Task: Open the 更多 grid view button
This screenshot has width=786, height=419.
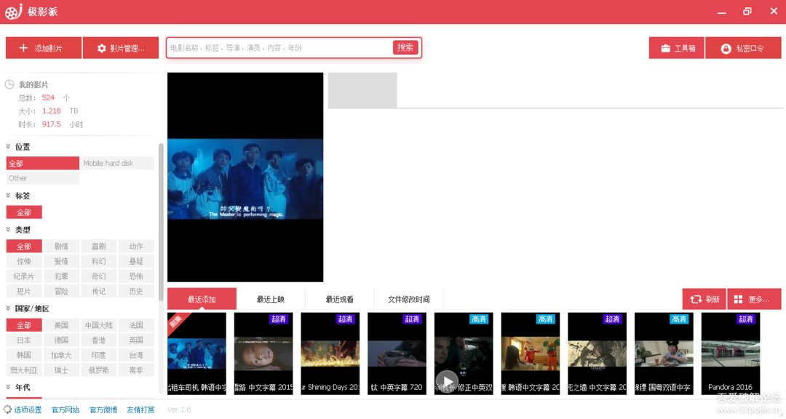Action: pyautogui.click(x=754, y=299)
